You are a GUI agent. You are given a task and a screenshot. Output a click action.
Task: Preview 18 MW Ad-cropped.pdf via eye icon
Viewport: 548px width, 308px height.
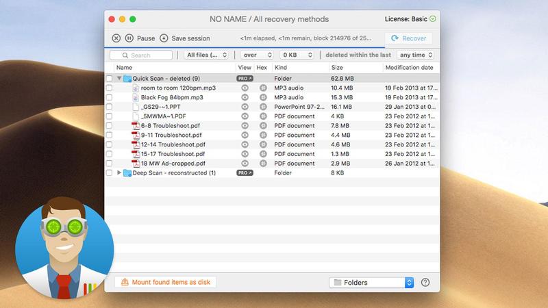coord(245,164)
